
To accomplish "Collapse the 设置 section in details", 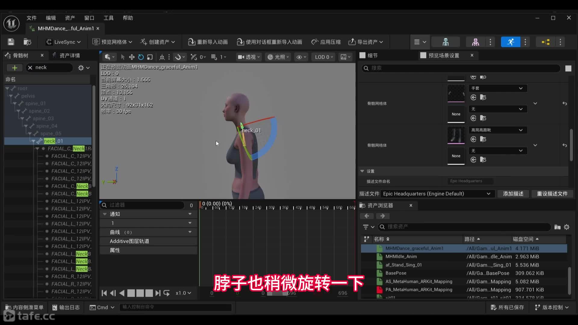I will (x=362, y=171).
